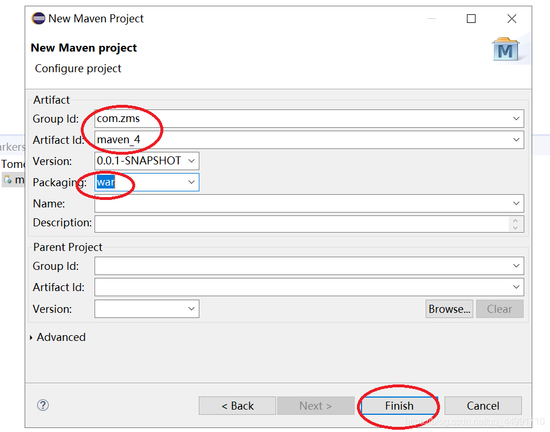The image size is (550, 432).
Task: Open the maven_4 Artifact Id dropdown arrow
Action: pyautogui.click(x=516, y=140)
